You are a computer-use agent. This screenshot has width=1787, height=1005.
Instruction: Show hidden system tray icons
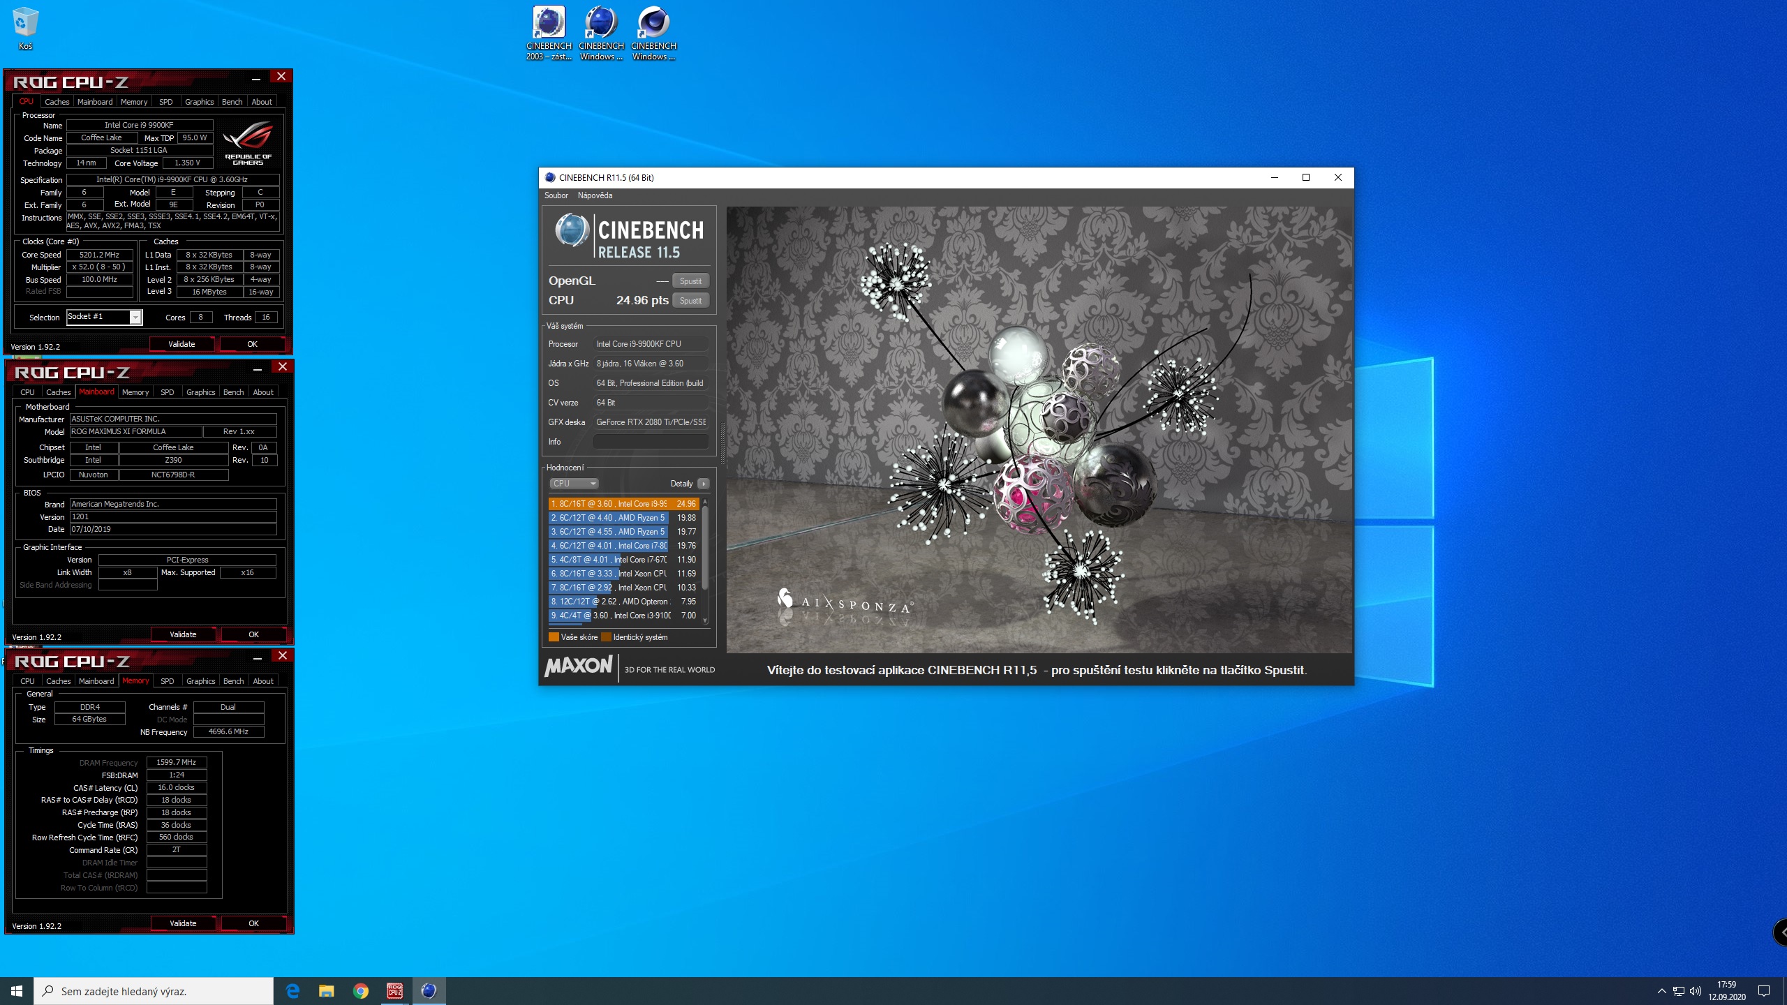pos(1661,991)
